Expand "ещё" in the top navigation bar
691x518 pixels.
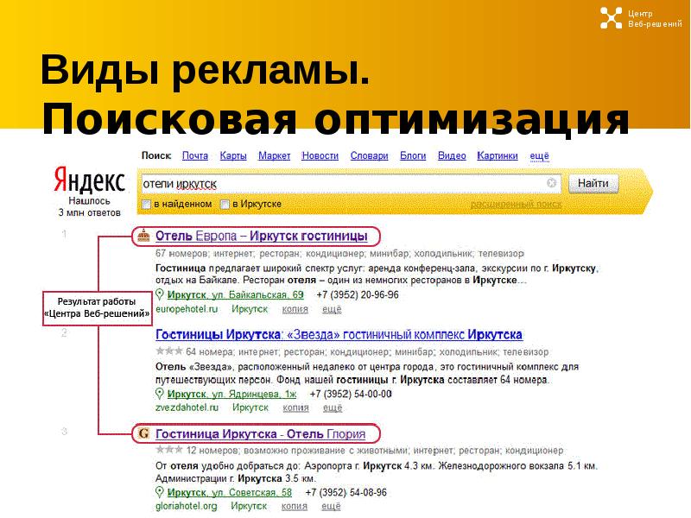click(539, 156)
